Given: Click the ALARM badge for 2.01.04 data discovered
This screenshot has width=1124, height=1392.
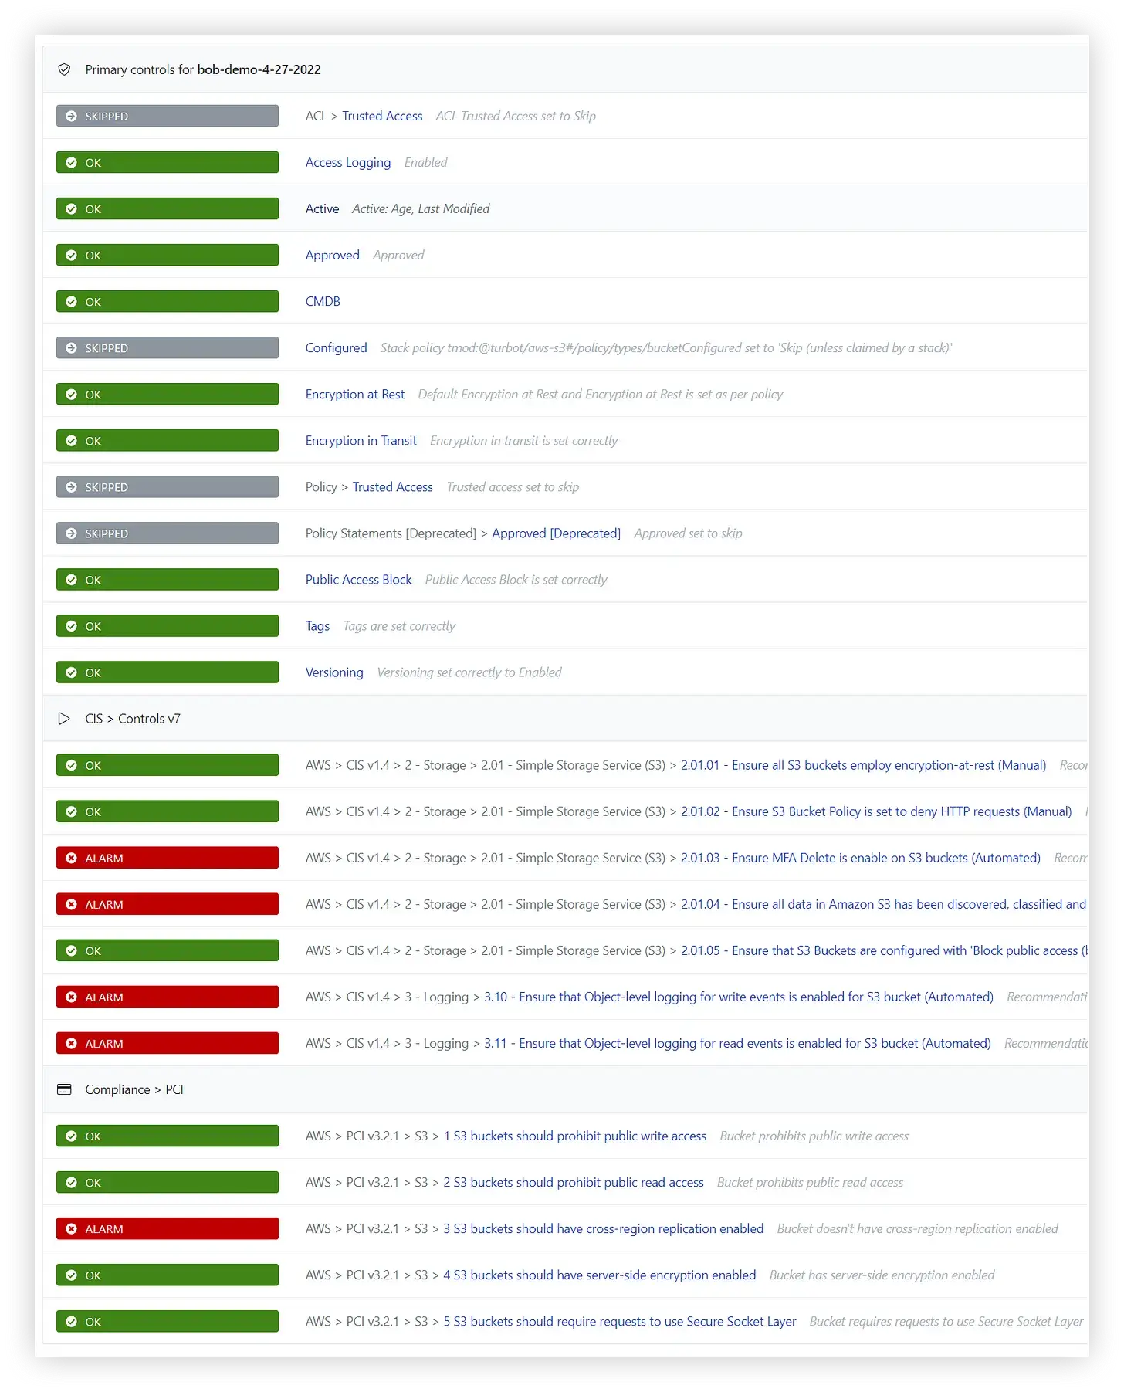Looking at the screenshot, I should (x=168, y=904).
